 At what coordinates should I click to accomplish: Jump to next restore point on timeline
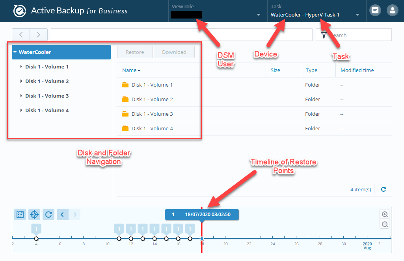75,215
